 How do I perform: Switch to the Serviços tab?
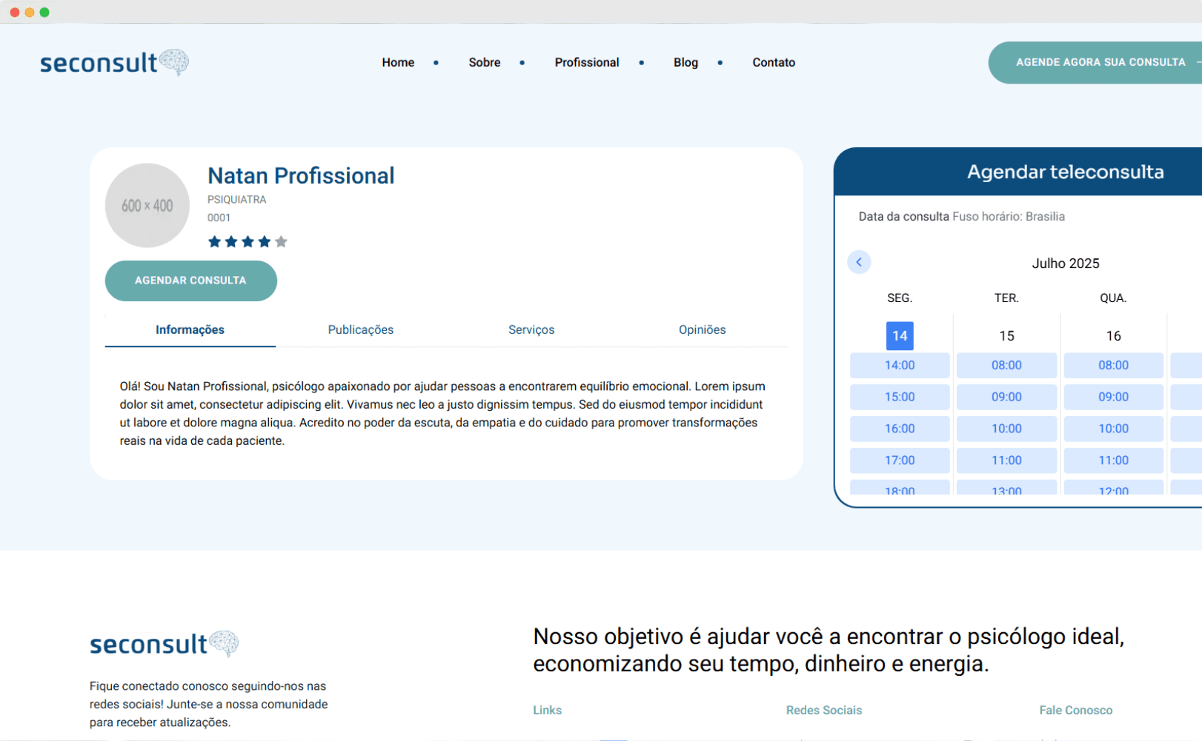coord(531,330)
